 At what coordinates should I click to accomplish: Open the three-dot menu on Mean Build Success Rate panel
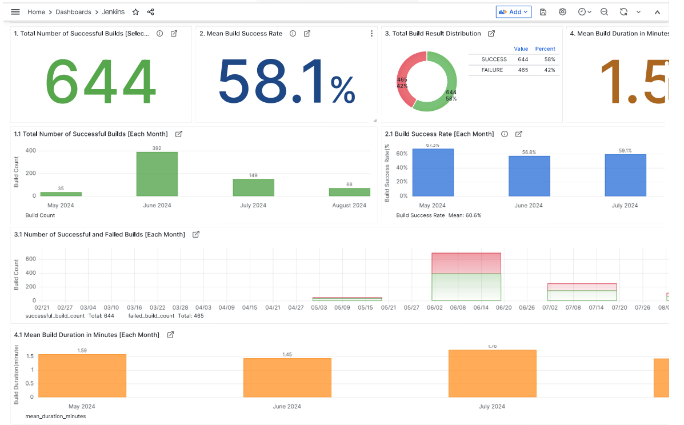pyautogui.click(x=371, y=34)
